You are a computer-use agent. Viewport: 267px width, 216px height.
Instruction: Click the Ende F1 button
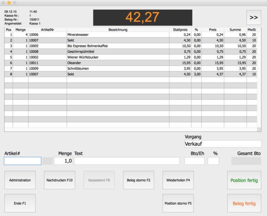tap(20, 203)
